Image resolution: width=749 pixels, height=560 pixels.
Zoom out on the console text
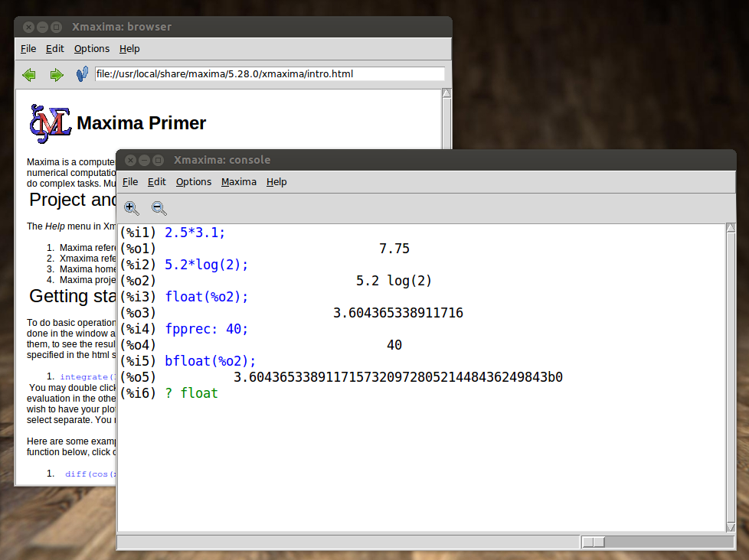tap(159, 207)
